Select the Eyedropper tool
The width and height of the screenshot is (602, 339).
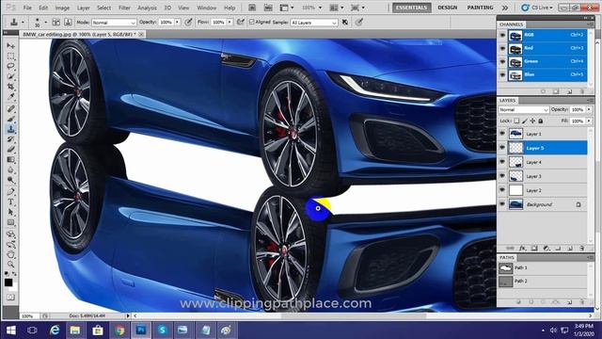10,97
